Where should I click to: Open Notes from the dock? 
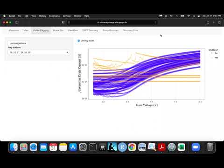[x=63, y=147]
